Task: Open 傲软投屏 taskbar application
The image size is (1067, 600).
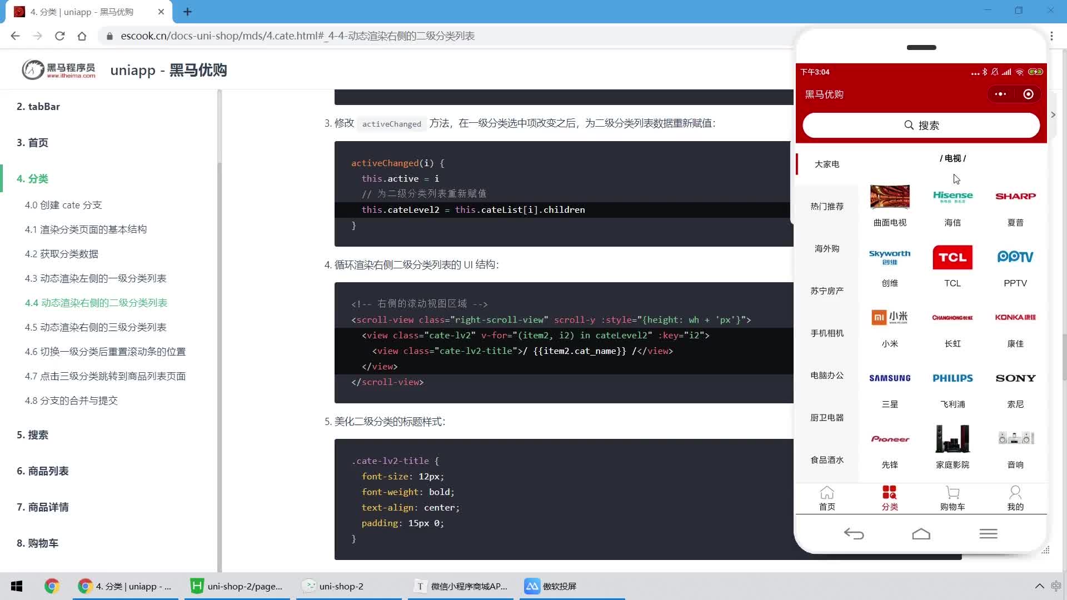Action: coord(572,586)
